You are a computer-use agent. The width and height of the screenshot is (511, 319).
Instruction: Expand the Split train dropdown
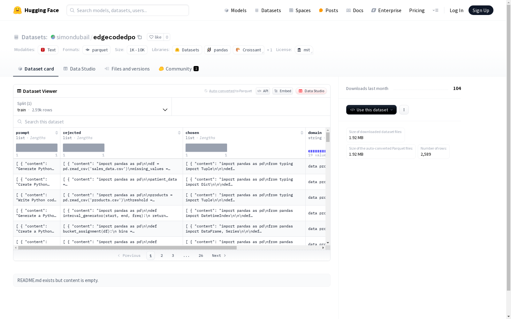(93, 107)
